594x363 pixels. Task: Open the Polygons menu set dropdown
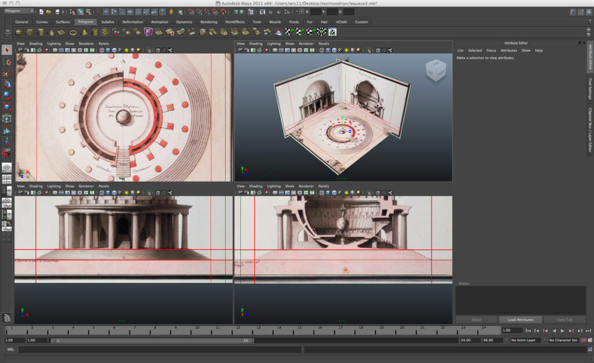coord(19,12)
